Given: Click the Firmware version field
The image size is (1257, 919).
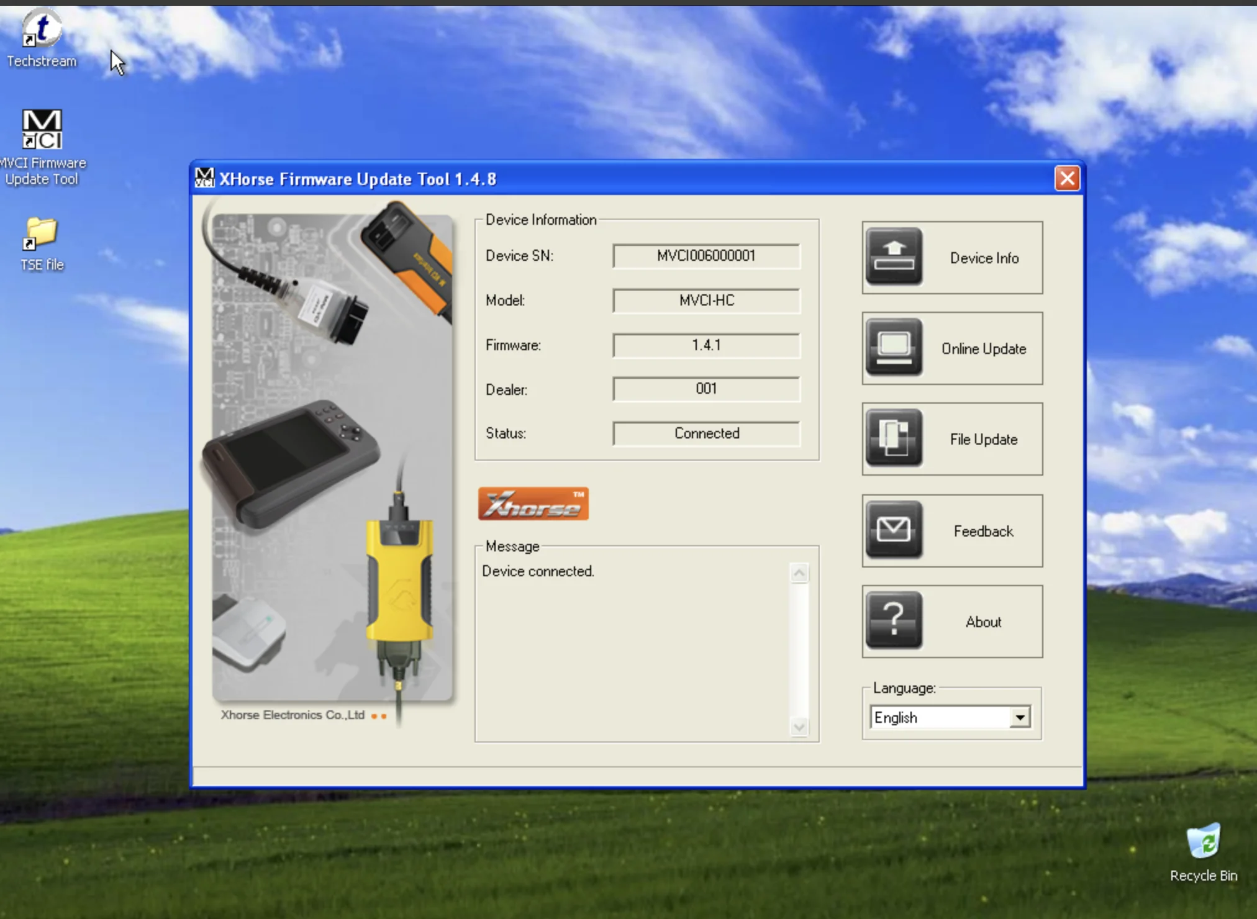Looking at the screenshot, I should coord(706,345).
